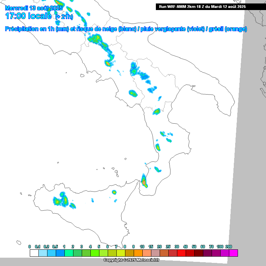Click the (+21h) forecast offset label
Viewport: 266px width, 266px height.
click(64, 17)
